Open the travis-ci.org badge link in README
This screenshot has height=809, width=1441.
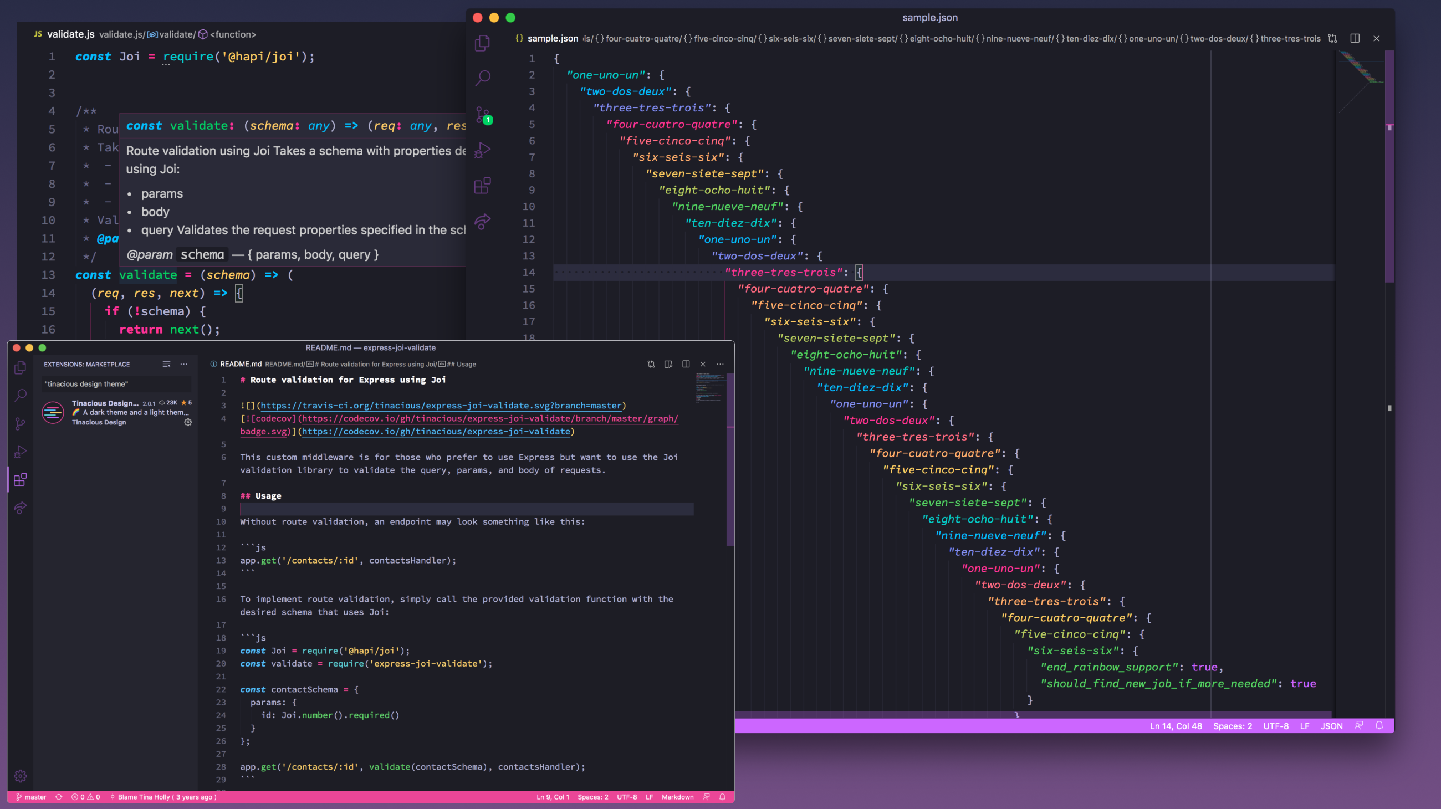[x=441, y=406]
